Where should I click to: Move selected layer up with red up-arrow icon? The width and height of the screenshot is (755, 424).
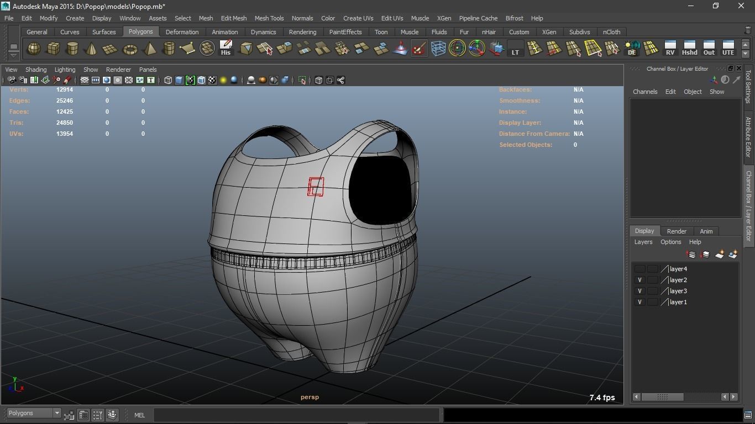point(691,255)
